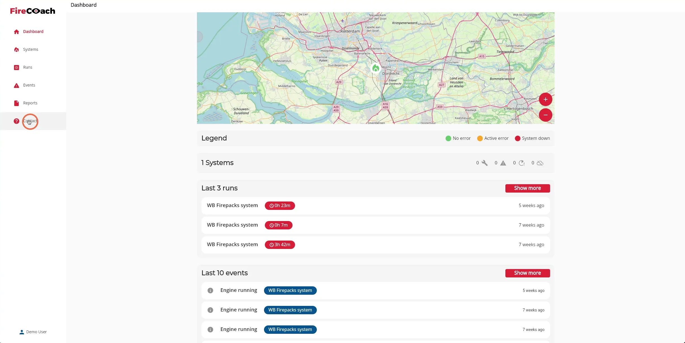The image size is (685, 343).
Task: Click the Legend heading
Action: pos(214,138)
